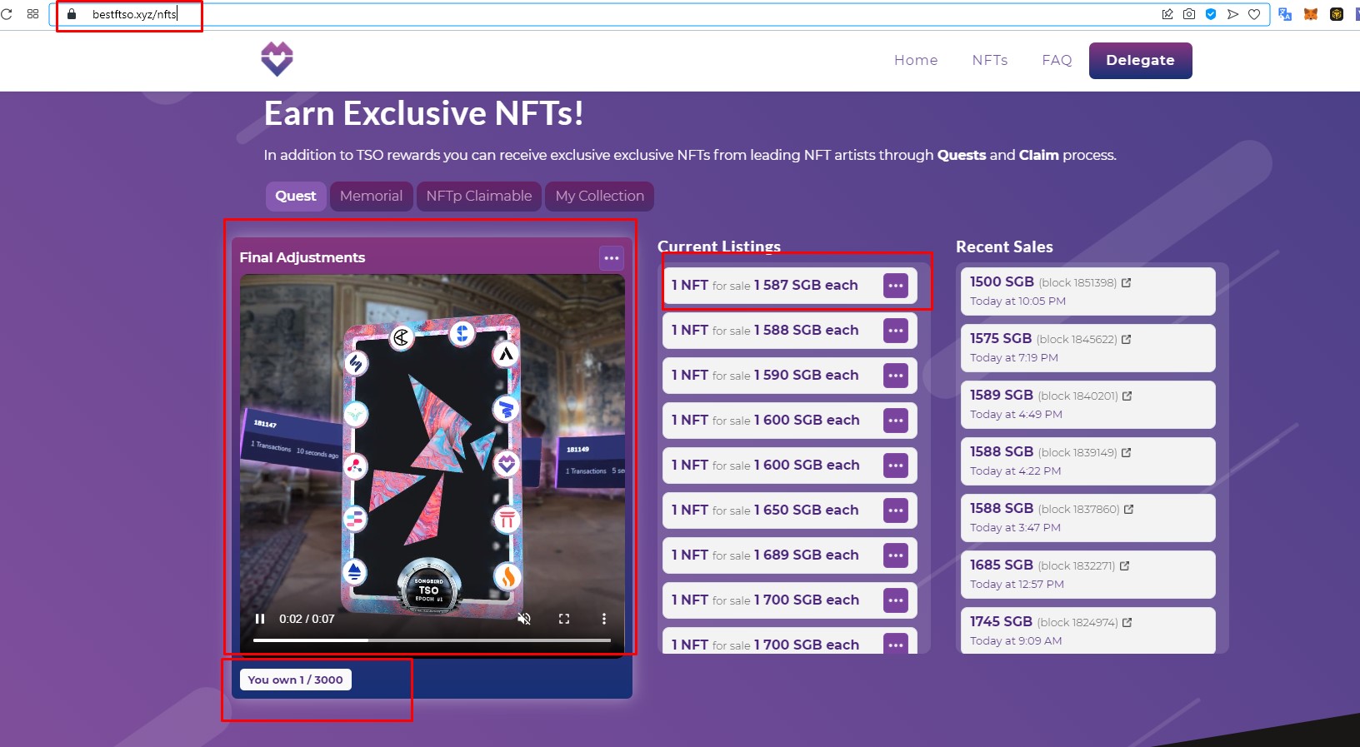The image size is (1360, 747).
Task: Click the You own 1 / 3000 badge
Action: point(296,680)
